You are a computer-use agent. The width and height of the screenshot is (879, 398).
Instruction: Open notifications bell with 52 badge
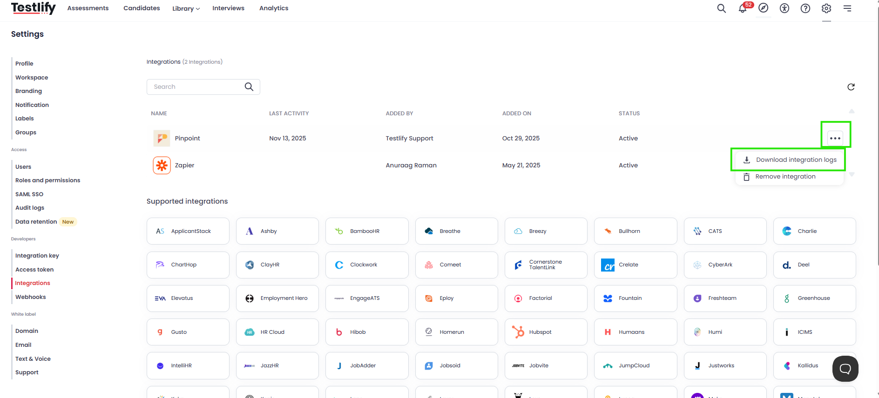pos(743,8)
